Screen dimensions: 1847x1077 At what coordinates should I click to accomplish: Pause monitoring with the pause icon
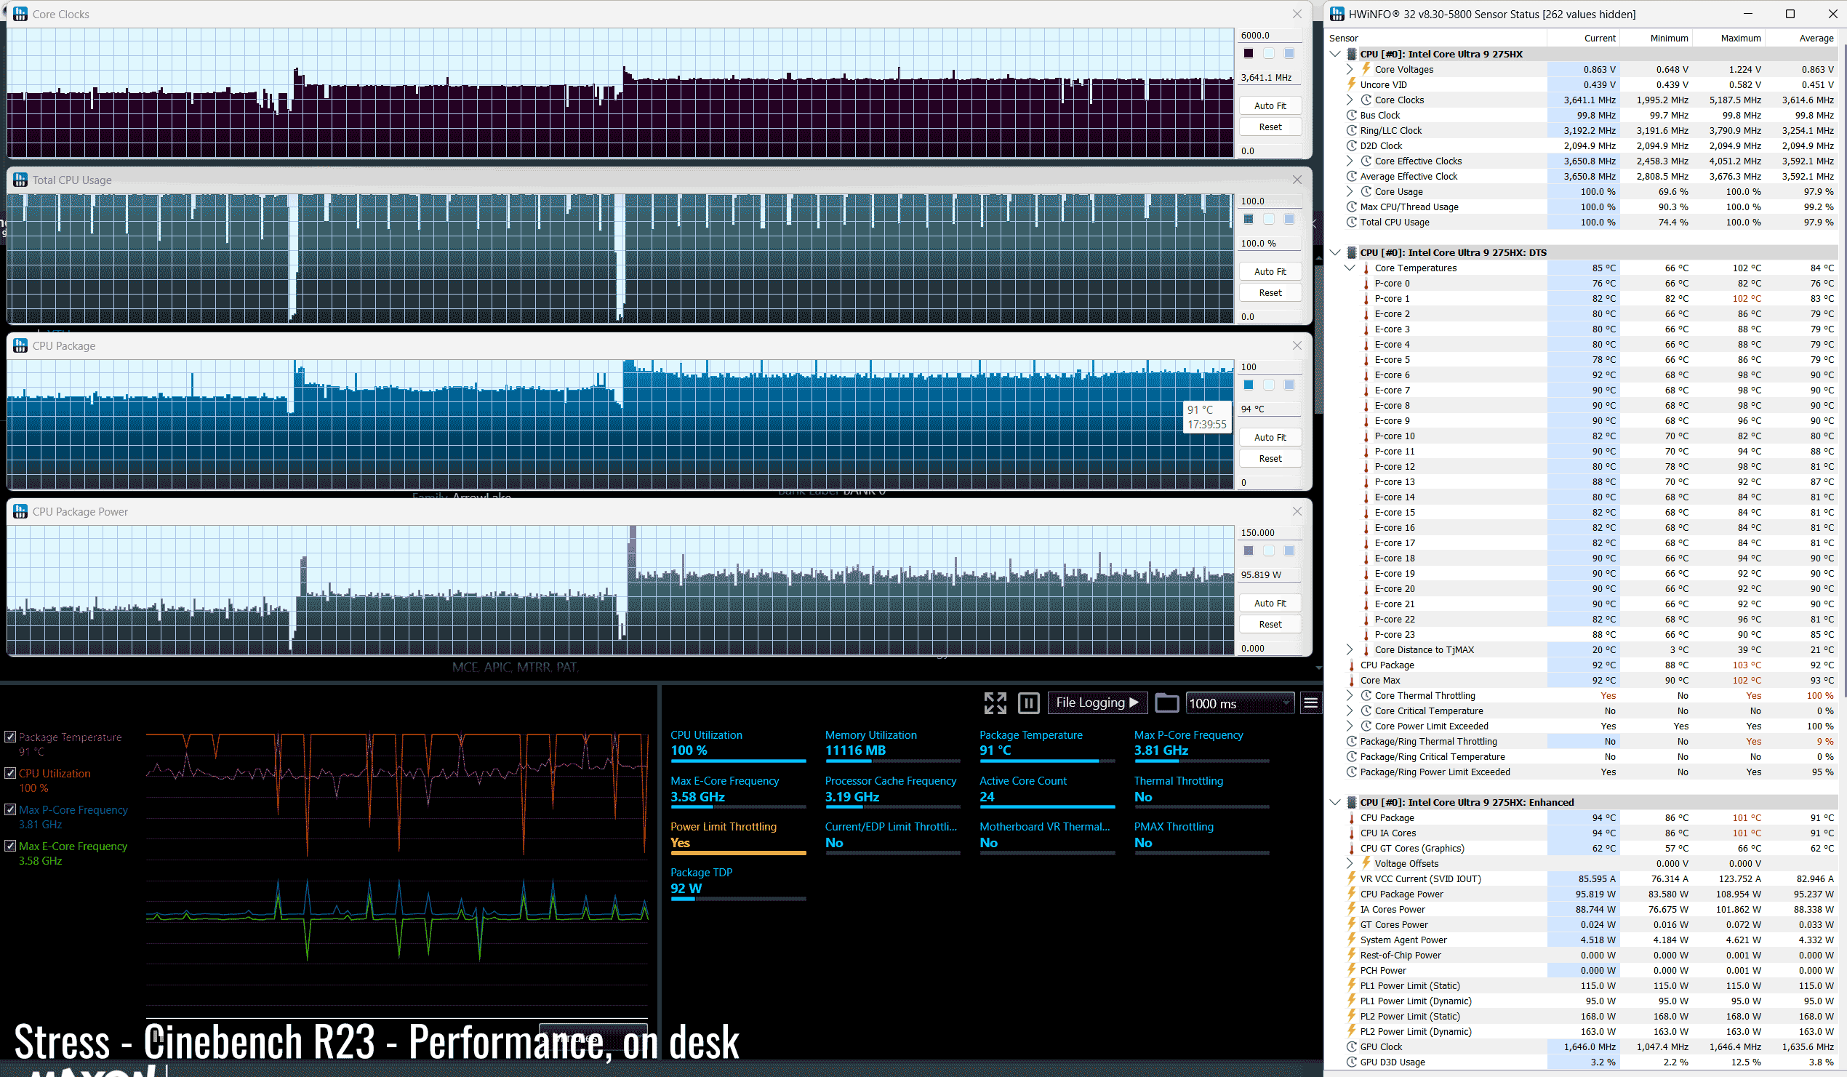pyautogui.click(x=1028, y=703)
